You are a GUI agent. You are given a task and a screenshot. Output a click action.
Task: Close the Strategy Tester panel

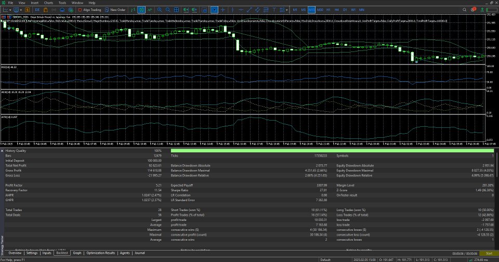pos(2,151)
